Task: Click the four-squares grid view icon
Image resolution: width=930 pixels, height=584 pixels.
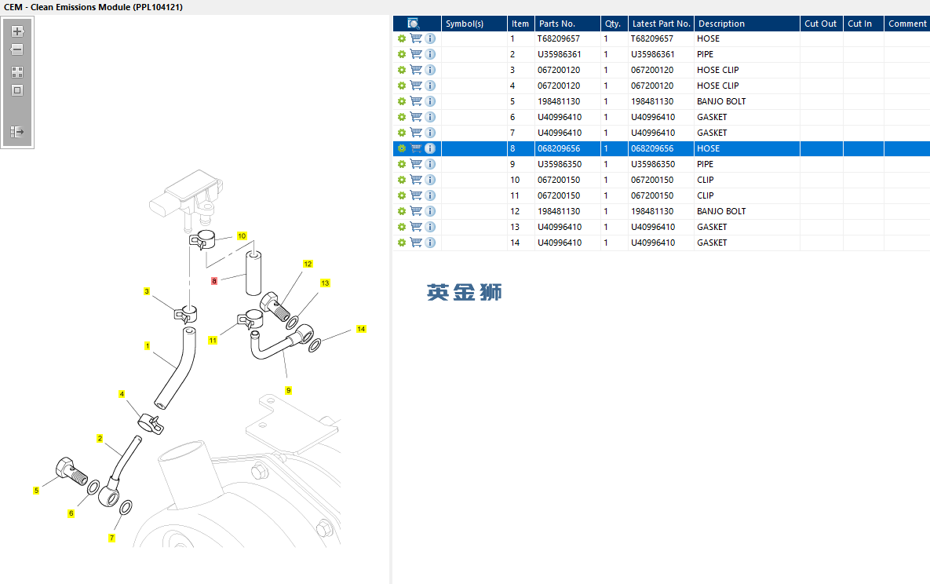Action: point(17,71)
